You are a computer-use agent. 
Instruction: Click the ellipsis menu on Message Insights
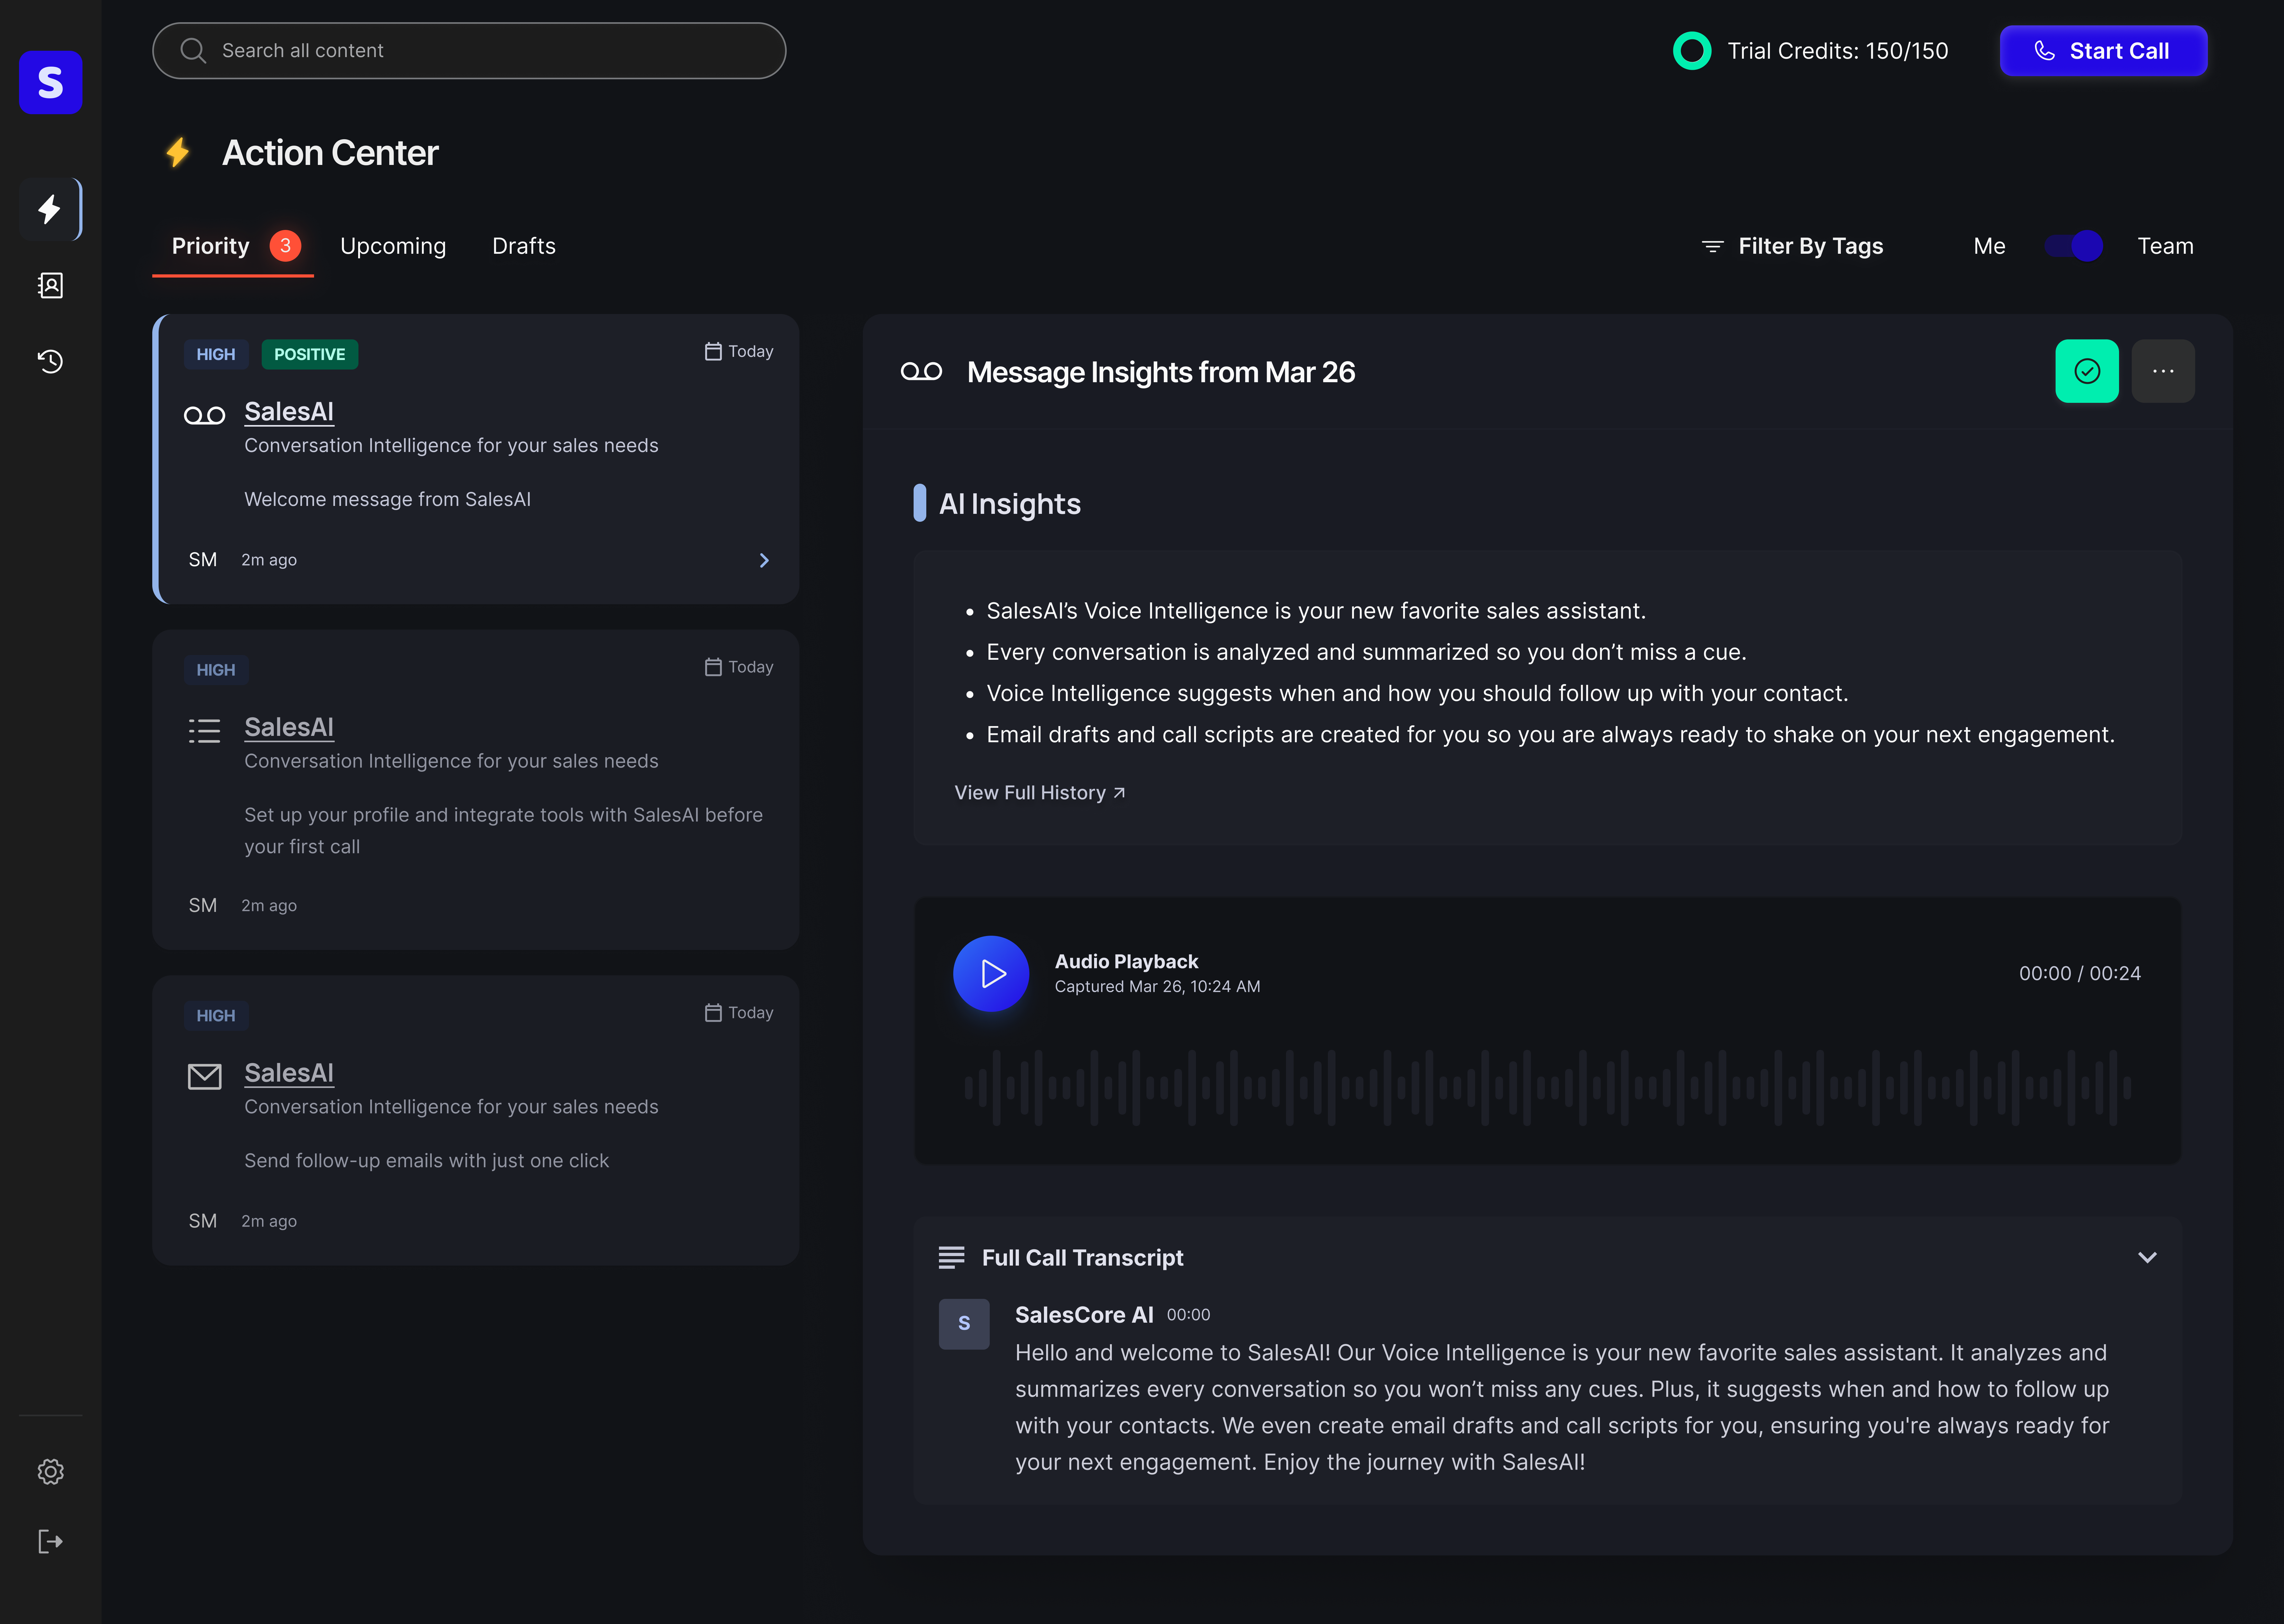[x=2163, y=371]
